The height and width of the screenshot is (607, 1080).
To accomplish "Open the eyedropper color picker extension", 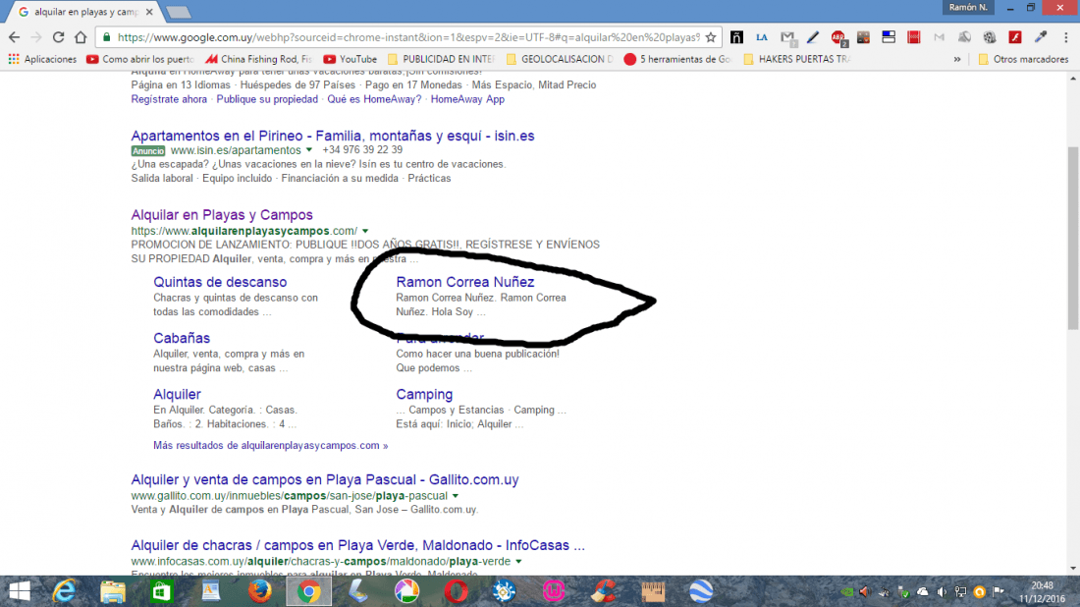I will (x=1041, y=37).
